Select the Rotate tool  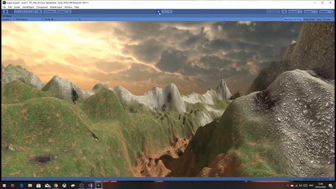click(x=17, y=12)
